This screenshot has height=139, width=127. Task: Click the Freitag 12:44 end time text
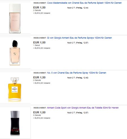(82, 8)
